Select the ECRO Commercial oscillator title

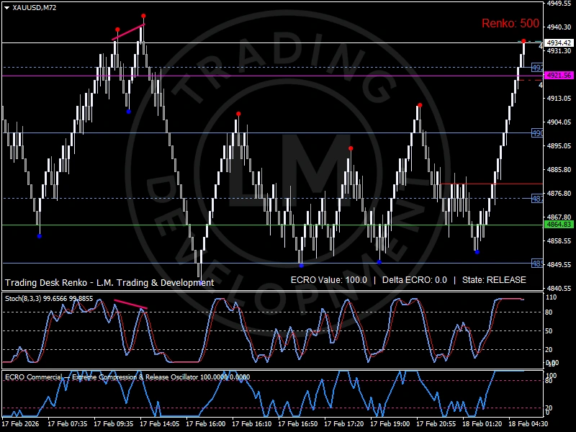[127, 377]
